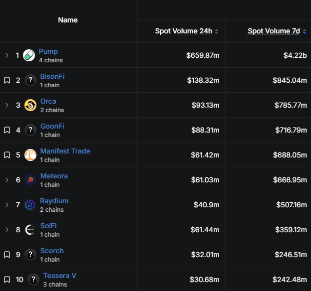Select Manifest Trade 24h value $61.42m
311x291 pixels.
205,155
